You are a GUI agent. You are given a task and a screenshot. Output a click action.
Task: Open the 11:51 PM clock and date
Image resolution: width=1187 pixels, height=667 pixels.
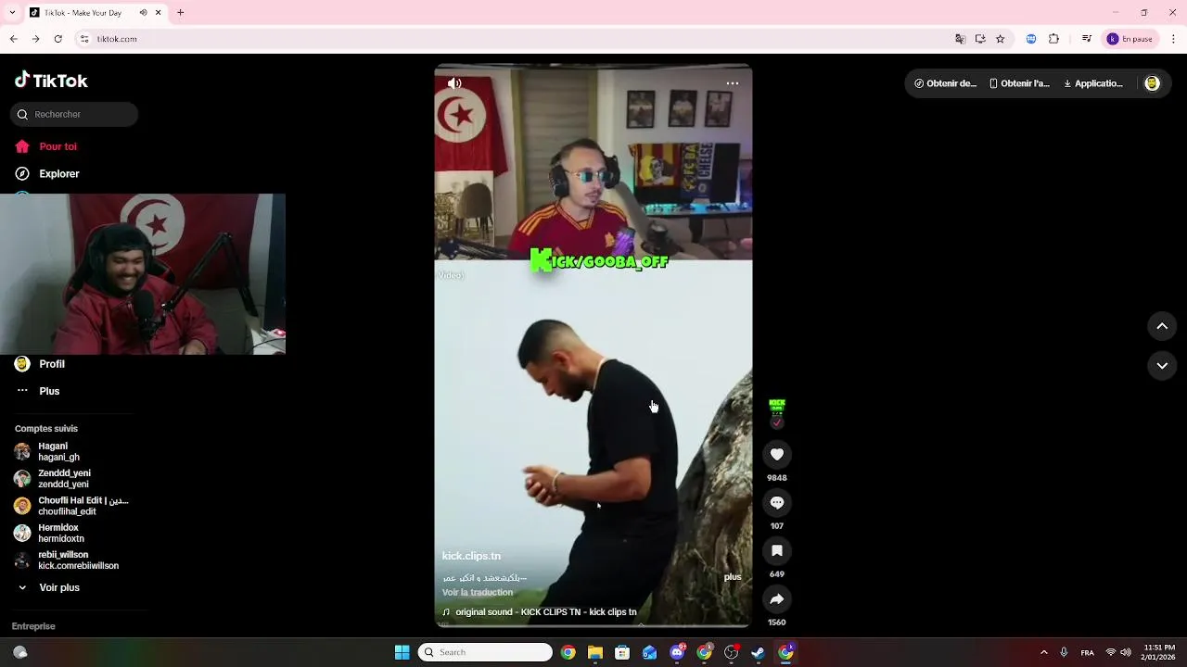tap(1159, 652)
